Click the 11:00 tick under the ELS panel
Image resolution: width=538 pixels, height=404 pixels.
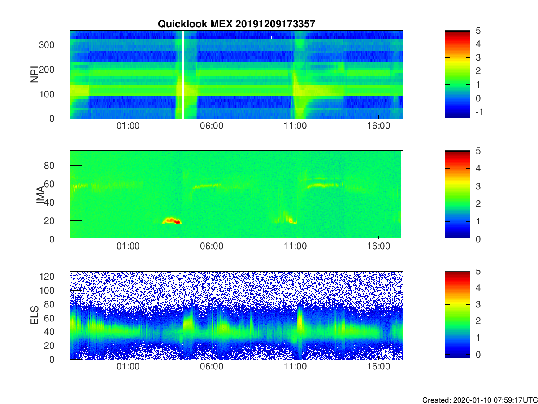295,367
